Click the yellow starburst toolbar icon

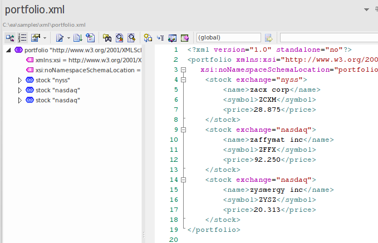click(148, 38)
